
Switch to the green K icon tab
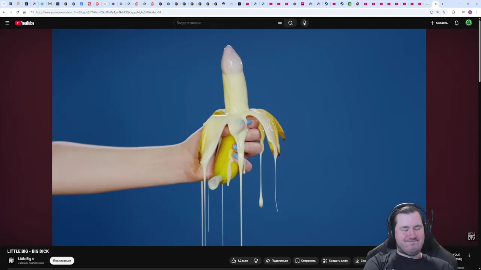click(349, 4)
